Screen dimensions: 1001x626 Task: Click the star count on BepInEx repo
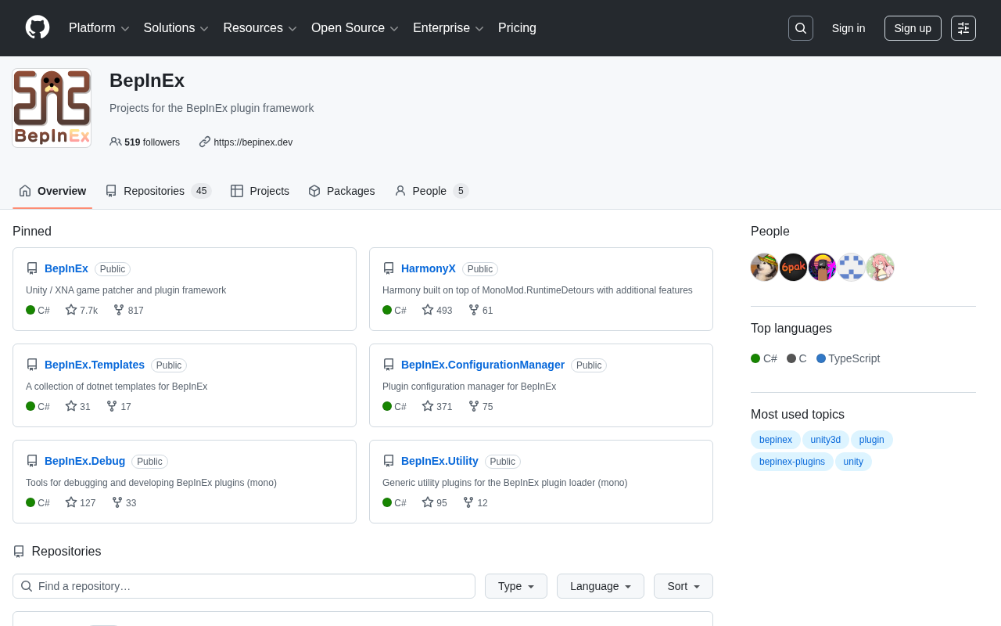(82, 311)
